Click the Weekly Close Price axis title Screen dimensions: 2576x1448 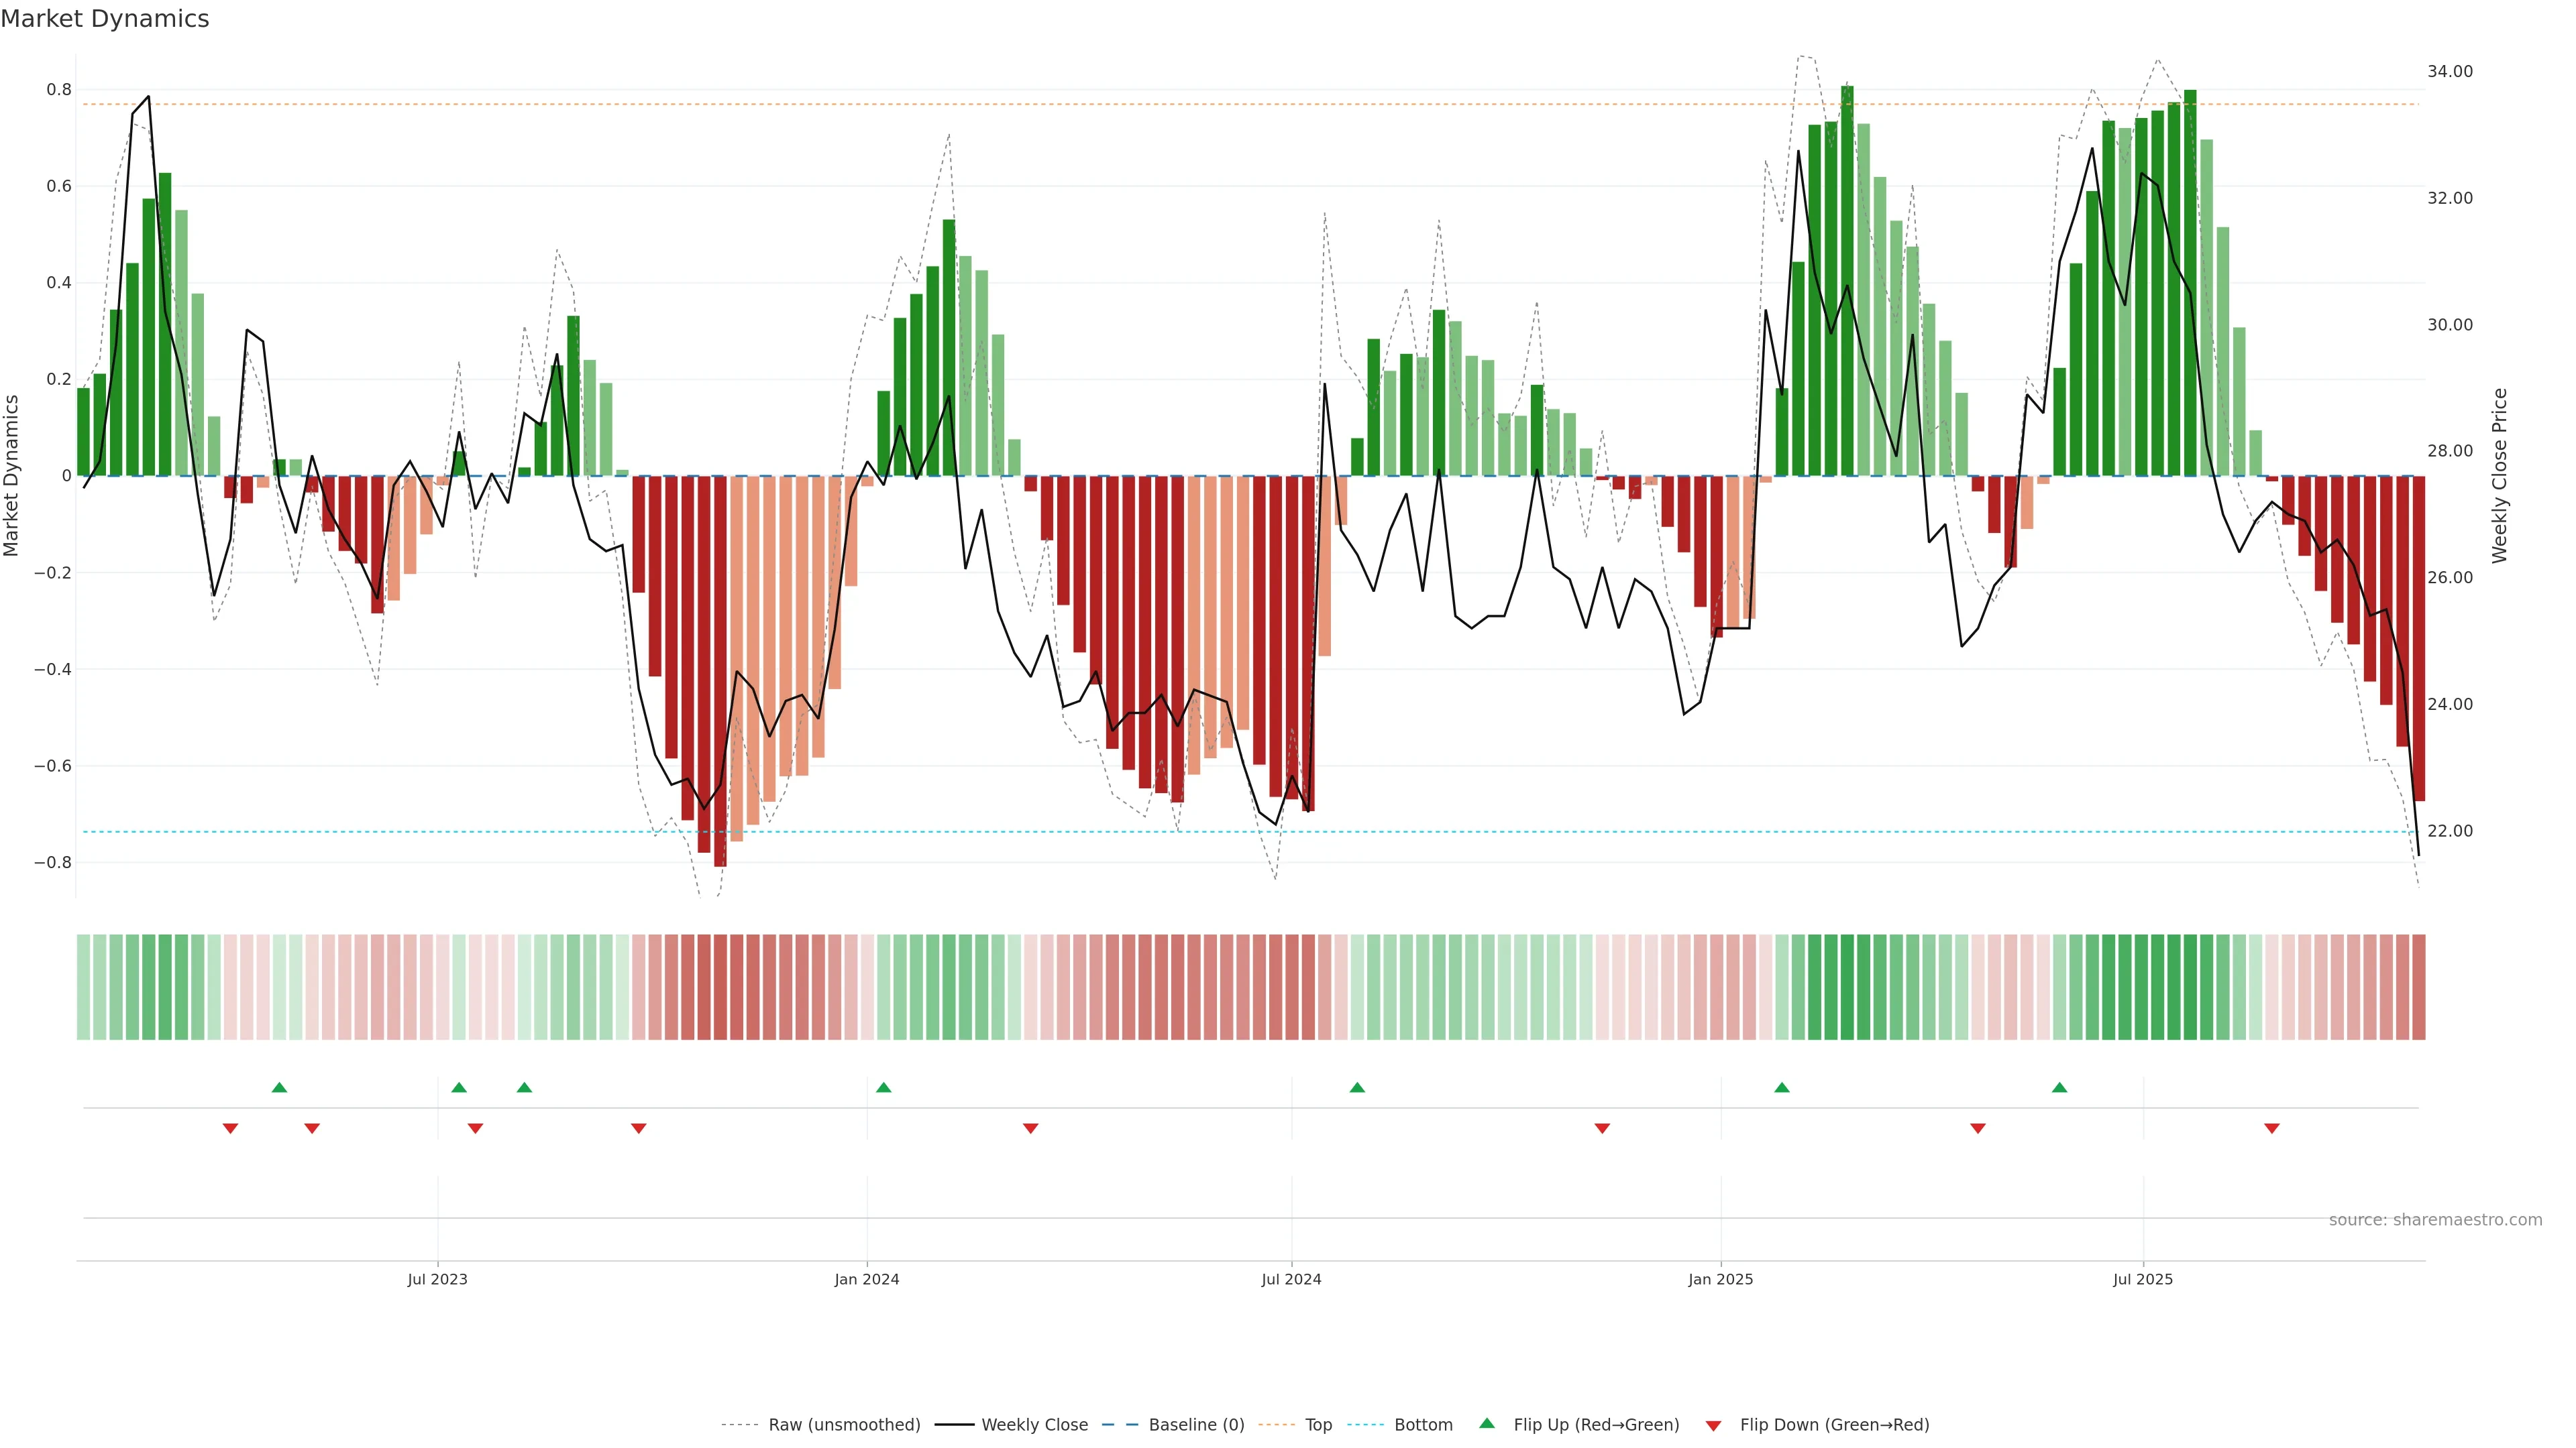(x=2499, y=476)
